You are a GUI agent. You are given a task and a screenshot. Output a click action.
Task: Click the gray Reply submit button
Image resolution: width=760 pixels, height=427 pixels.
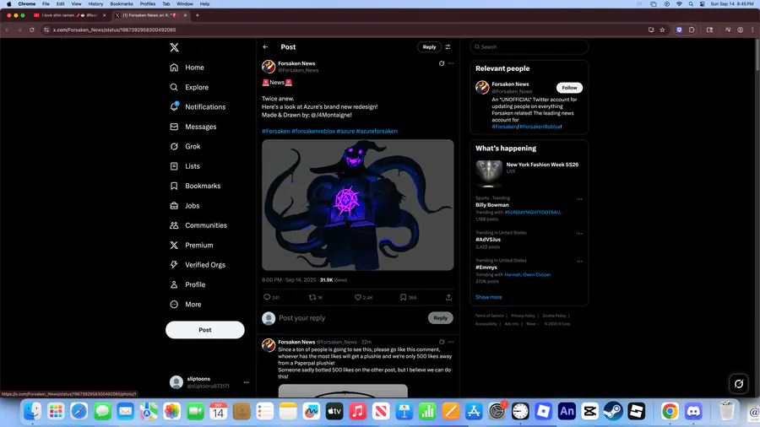(440, 318)
